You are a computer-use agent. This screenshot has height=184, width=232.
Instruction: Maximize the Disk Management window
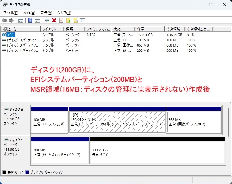tap(210, 5)
